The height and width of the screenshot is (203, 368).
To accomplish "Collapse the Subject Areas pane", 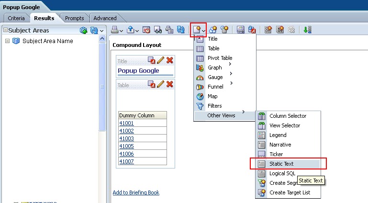I will [5, 30].
